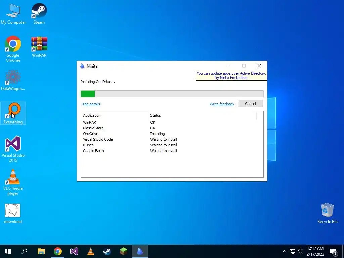This screenshot has width=344, height=258.
Task: Select the Everything search desktop shortcut
Action: coord(13,114)
